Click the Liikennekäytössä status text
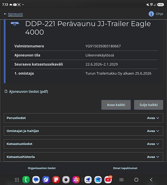The height and width of the screenshot is (185, 167). tap(100, 55)
